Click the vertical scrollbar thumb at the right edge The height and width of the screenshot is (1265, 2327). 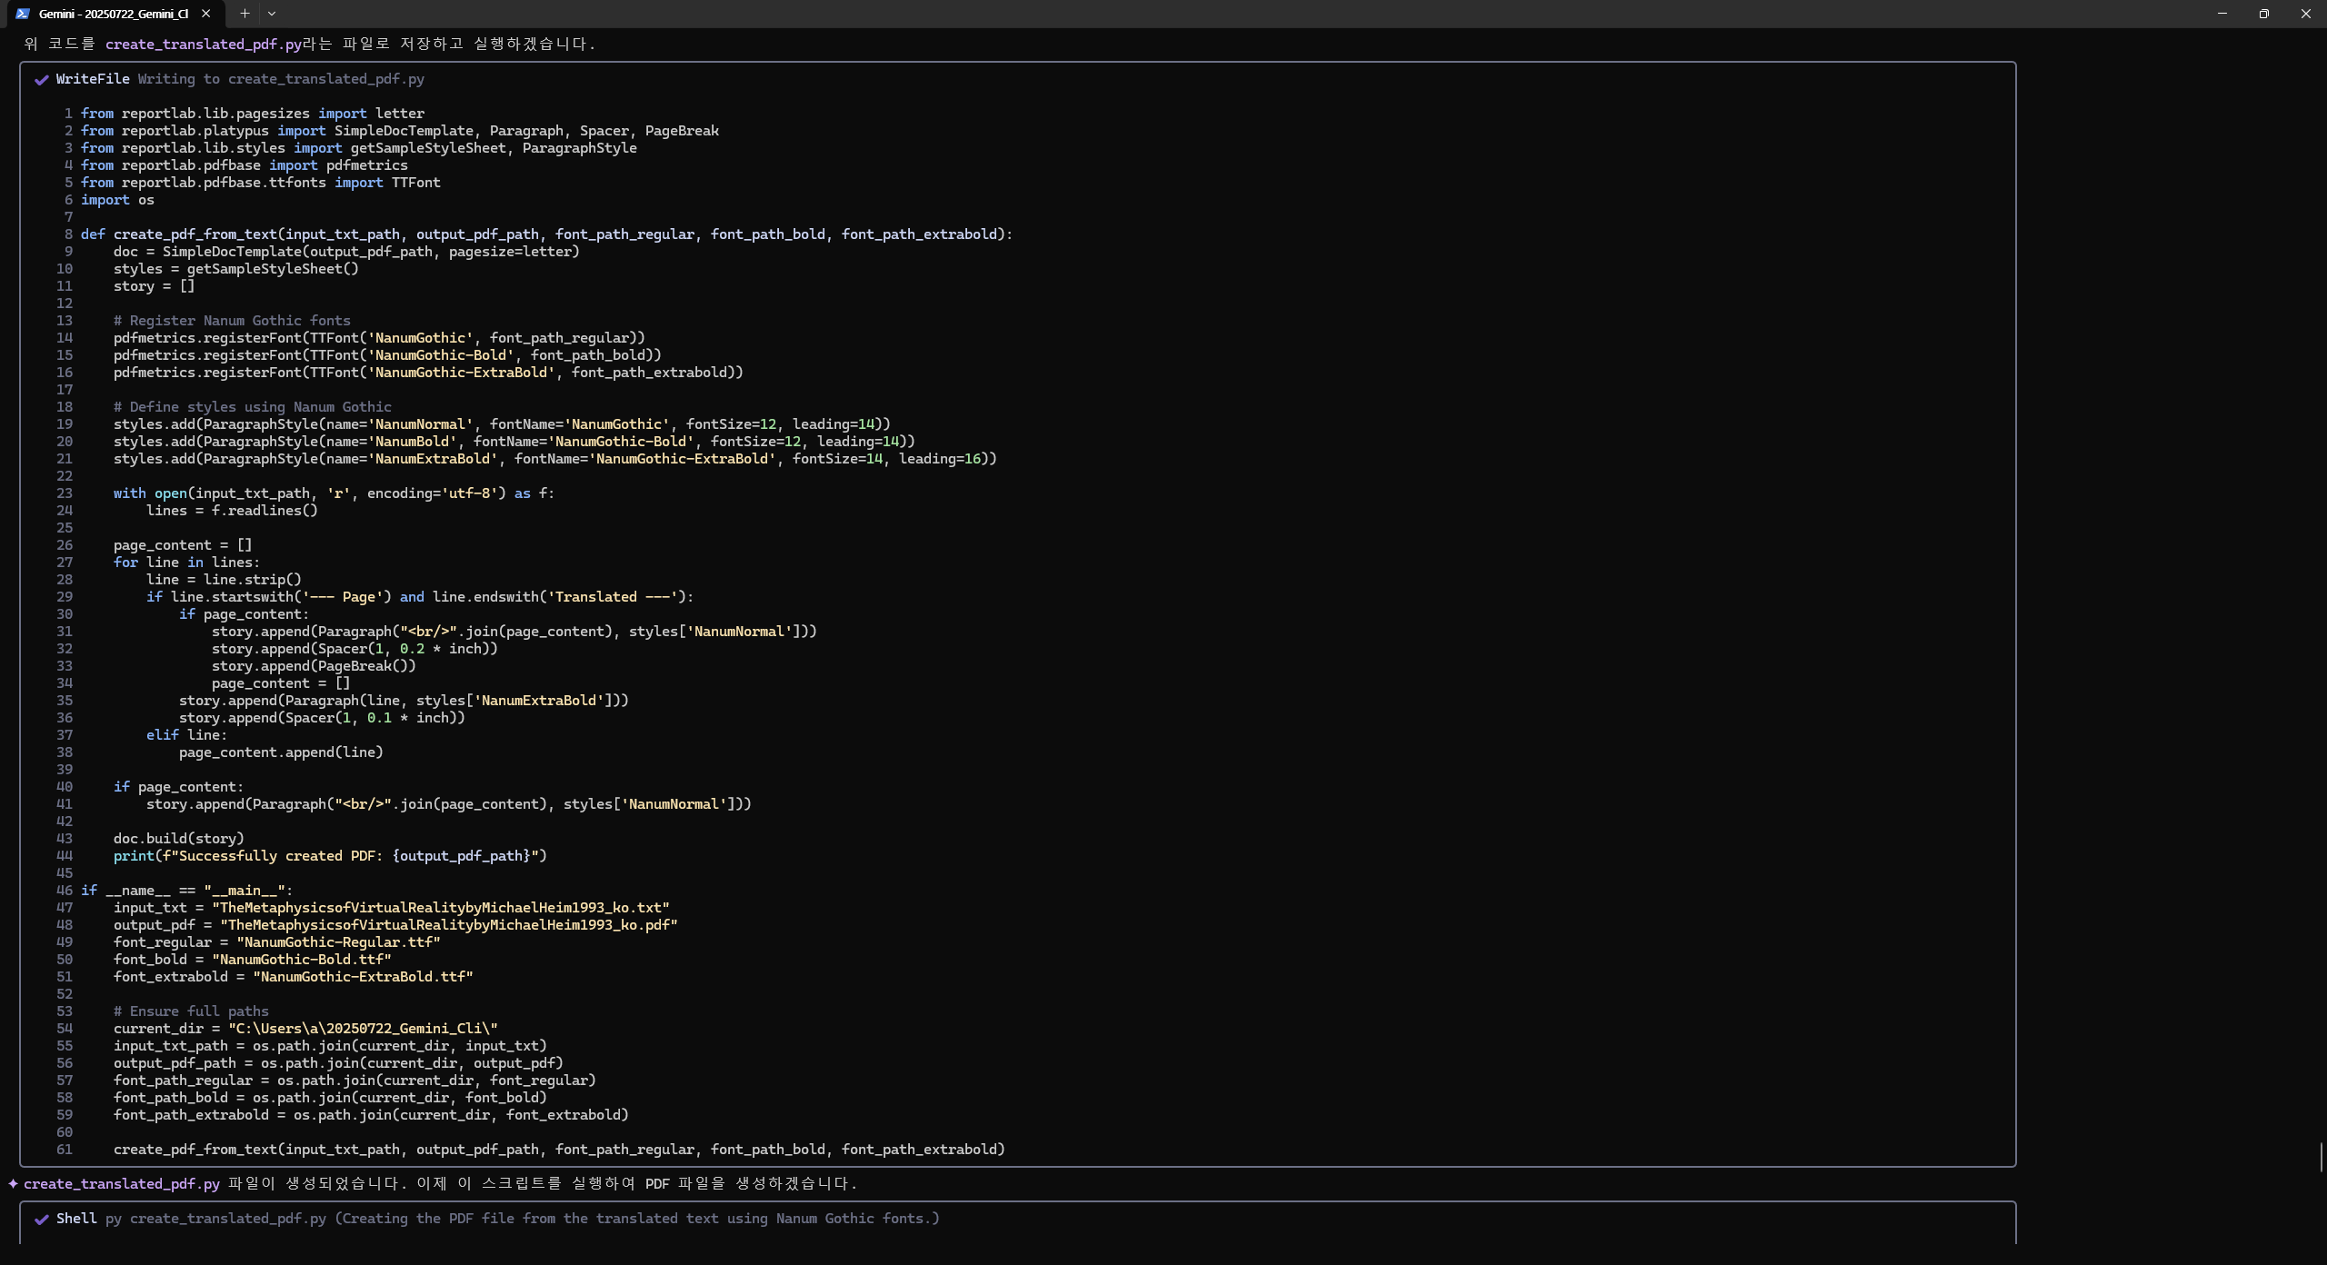pos(2321,1157)
